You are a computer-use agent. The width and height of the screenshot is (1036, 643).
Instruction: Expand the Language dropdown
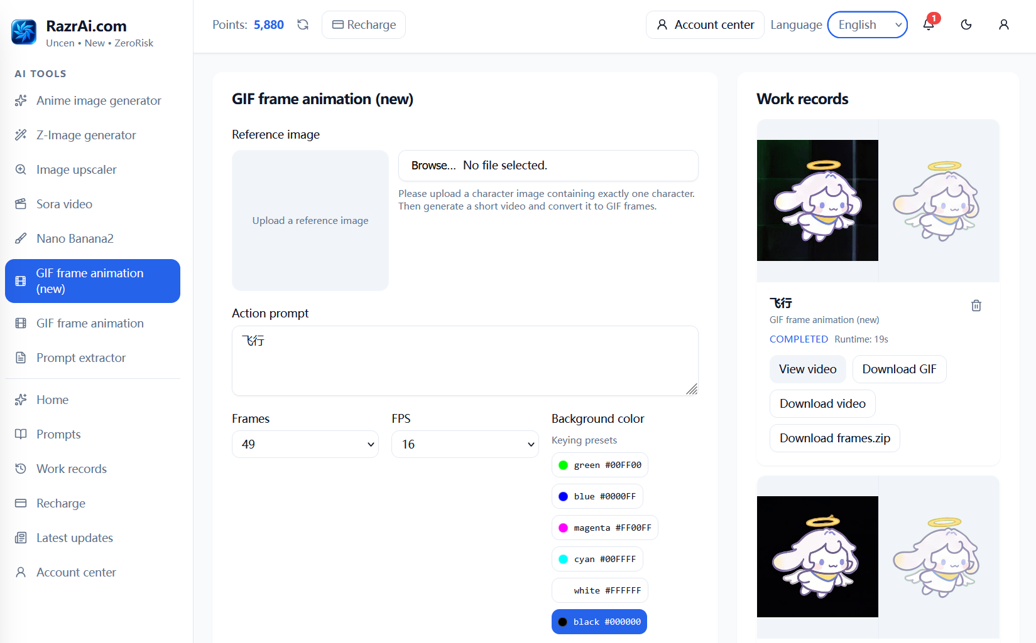867,24
